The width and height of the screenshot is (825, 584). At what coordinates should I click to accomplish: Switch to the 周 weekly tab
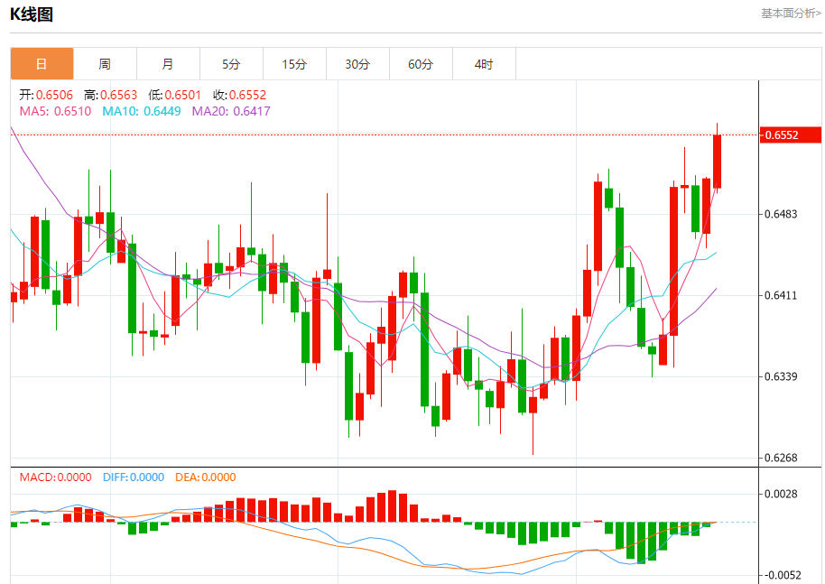point(106,64)
